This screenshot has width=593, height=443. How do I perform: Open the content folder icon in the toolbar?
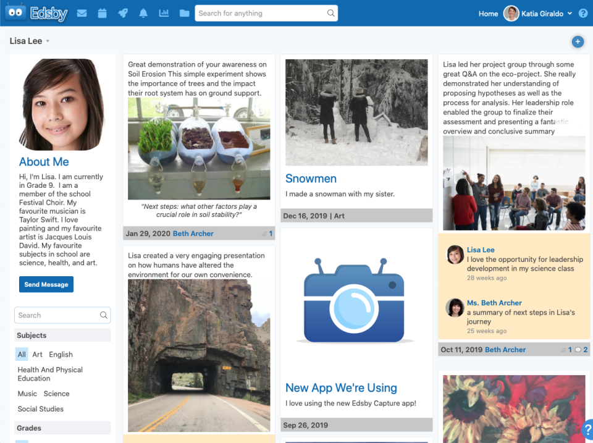pos(184,13)
